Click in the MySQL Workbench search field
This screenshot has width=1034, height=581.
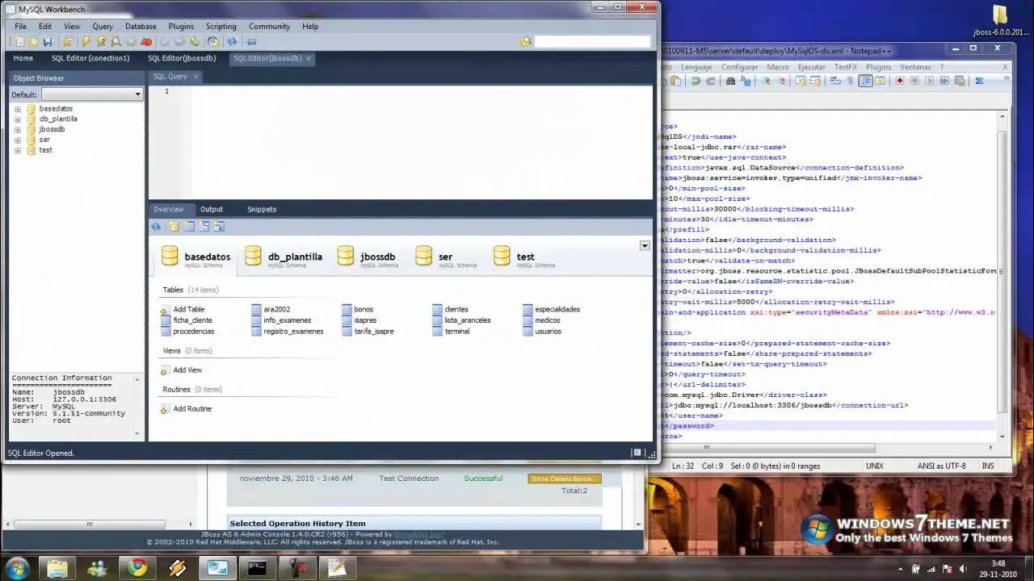coord(592,41)
